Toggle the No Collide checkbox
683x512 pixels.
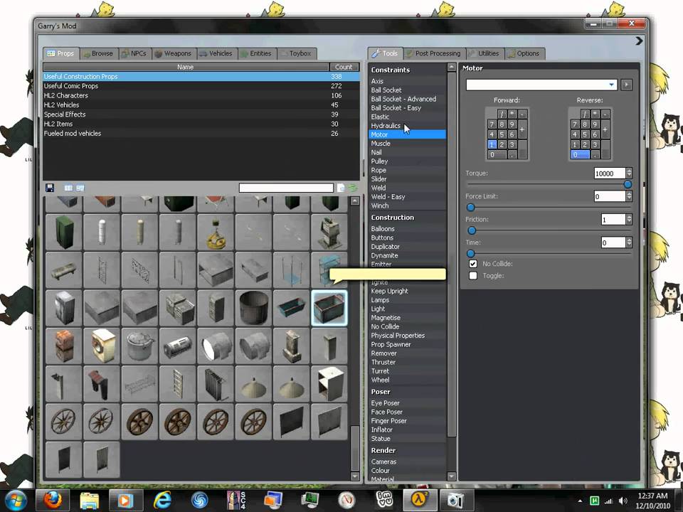point(473,264)
